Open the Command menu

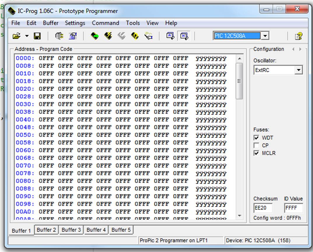(x=105, y=23)
